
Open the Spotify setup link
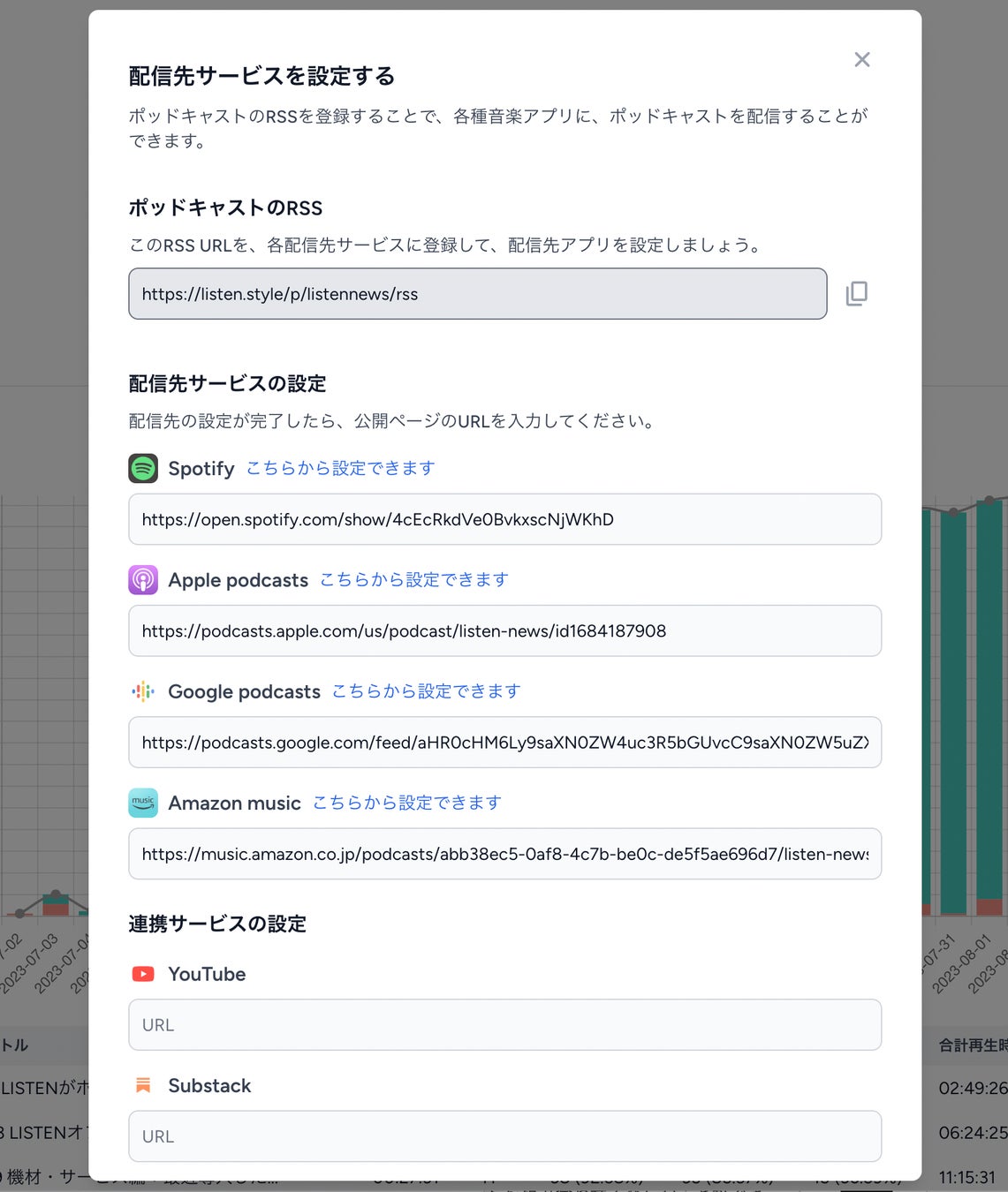340,468
